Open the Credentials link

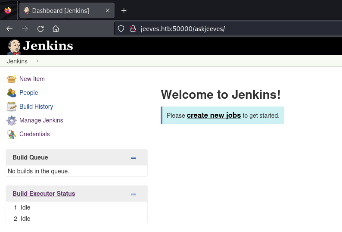tap(34, 134)
